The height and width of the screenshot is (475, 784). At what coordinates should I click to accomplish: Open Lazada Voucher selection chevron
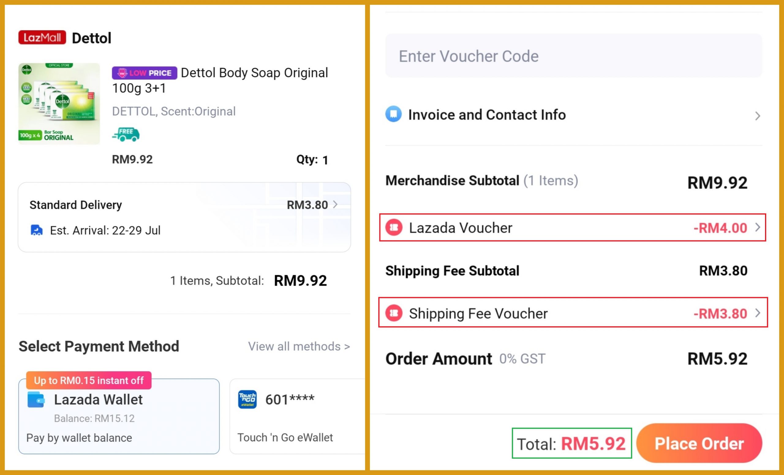[x=757, y=228]
